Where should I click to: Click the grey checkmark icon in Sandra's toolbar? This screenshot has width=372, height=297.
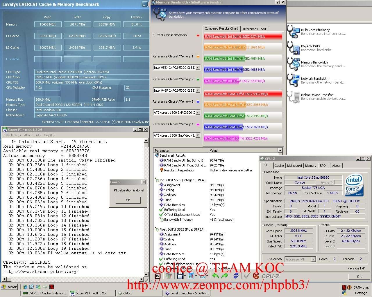click(x=246, y=276)
